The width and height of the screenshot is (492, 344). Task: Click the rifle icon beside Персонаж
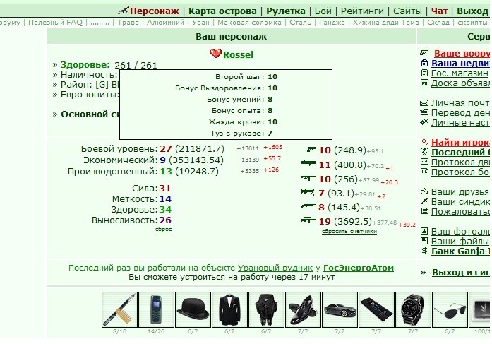[x=124, y=11]
